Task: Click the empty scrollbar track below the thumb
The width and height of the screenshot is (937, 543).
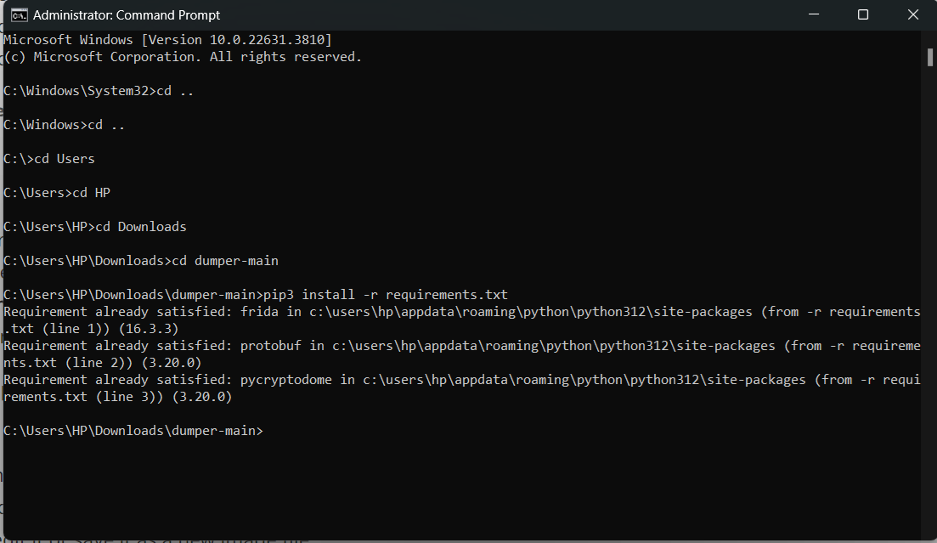Action: (929, 297)
